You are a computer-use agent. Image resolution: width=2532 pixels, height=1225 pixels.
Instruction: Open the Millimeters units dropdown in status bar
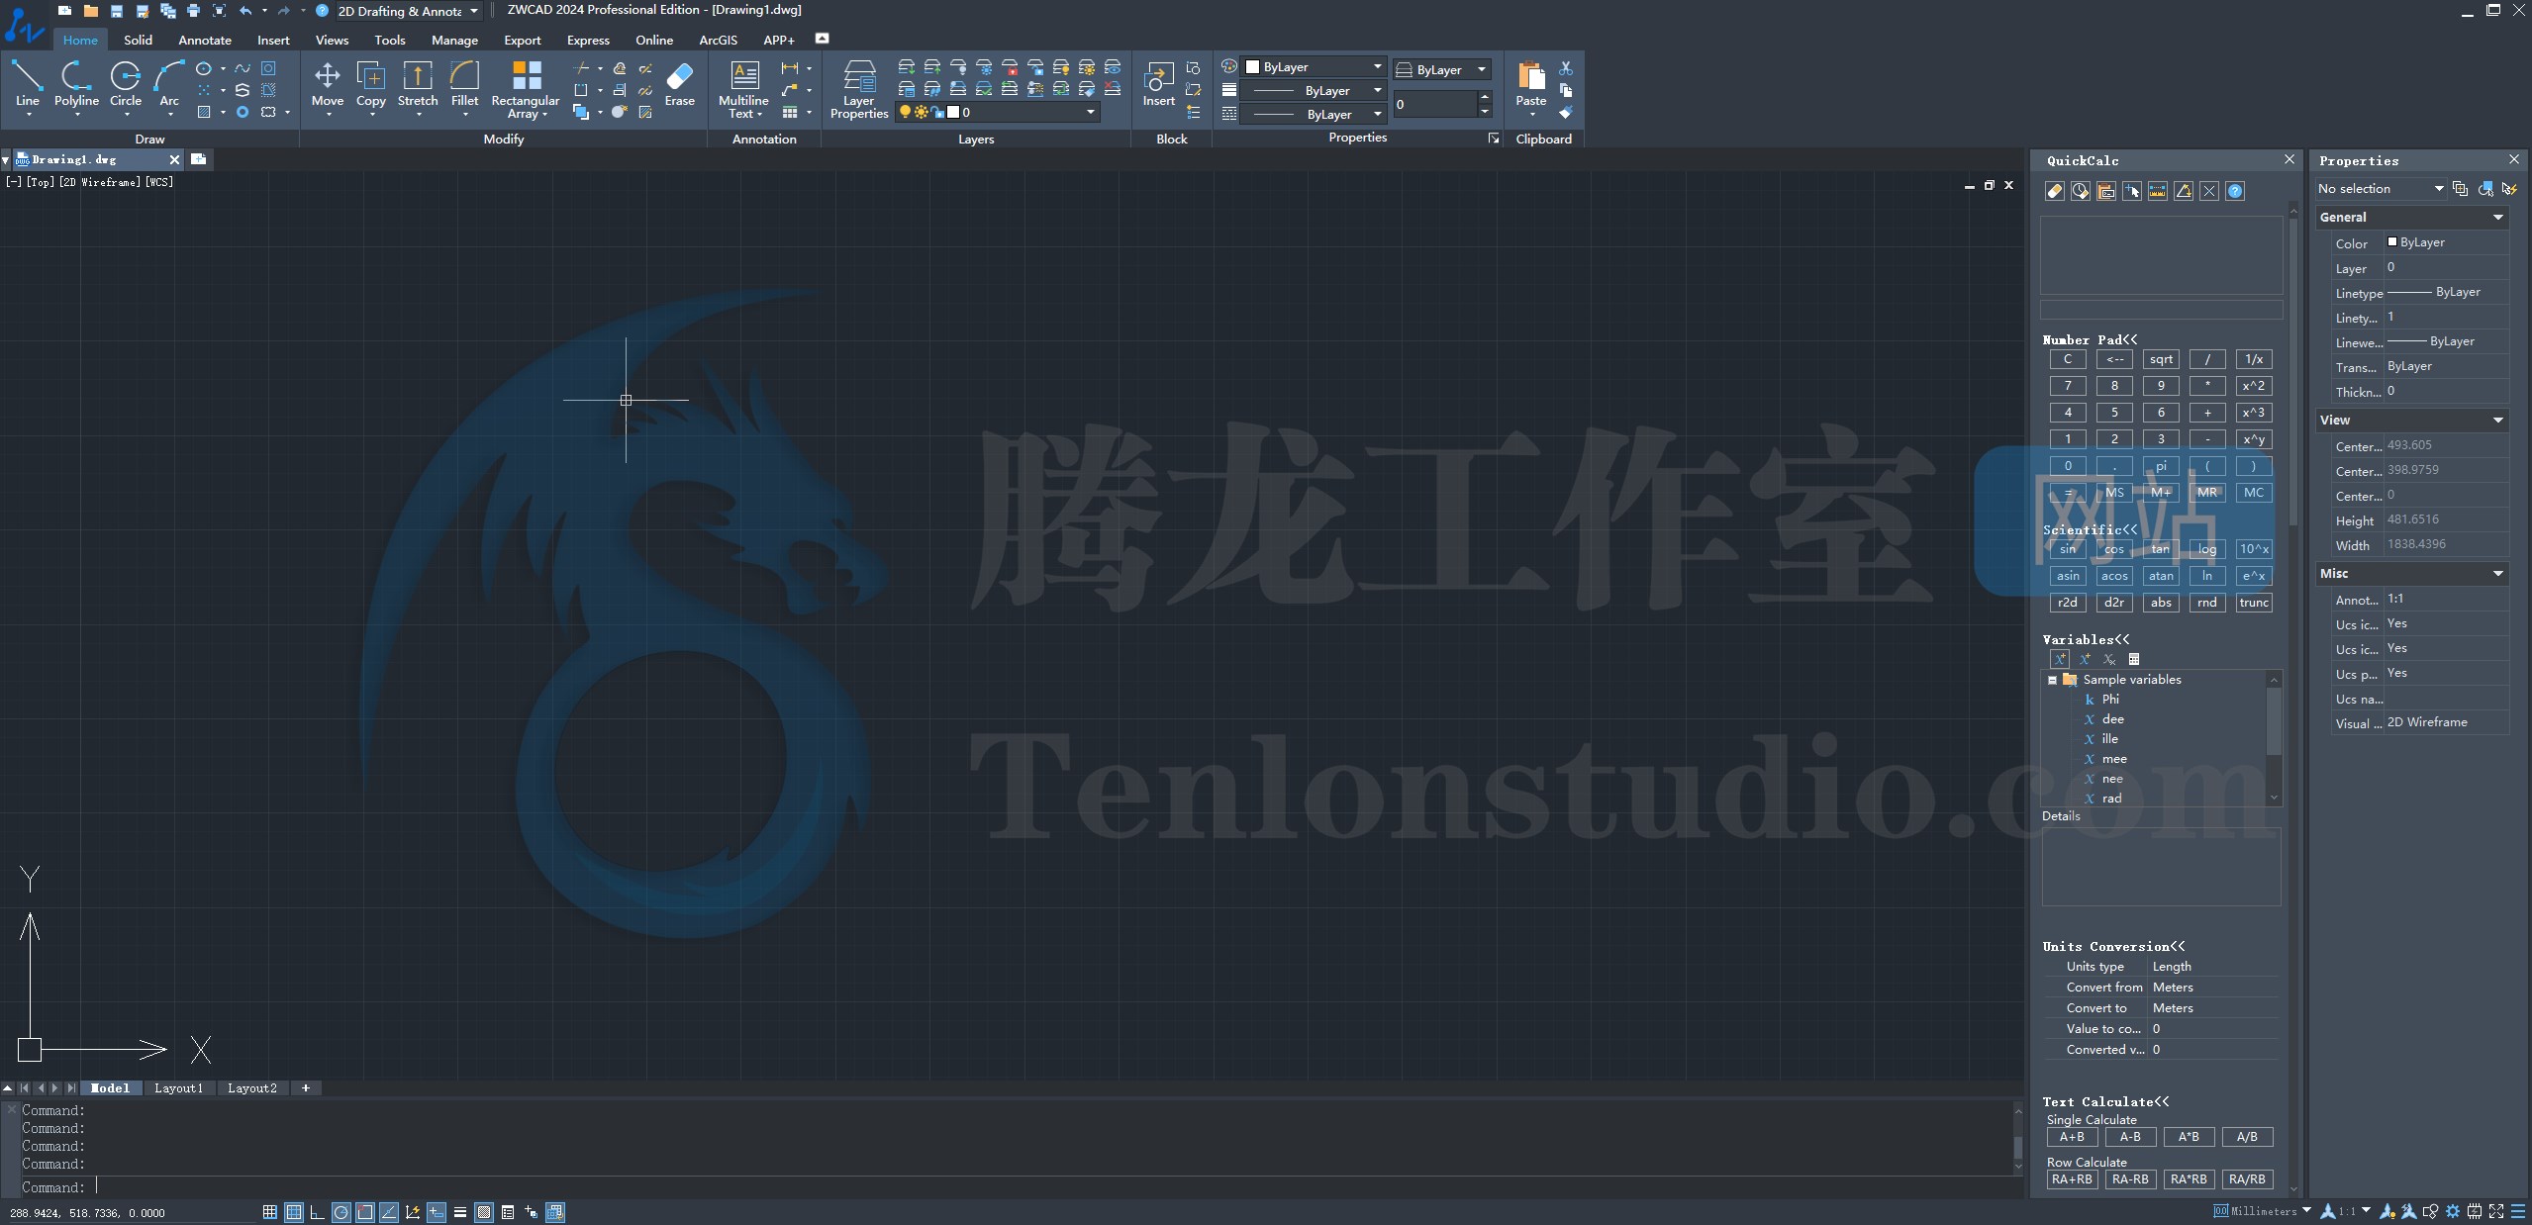[2263, 1211]
